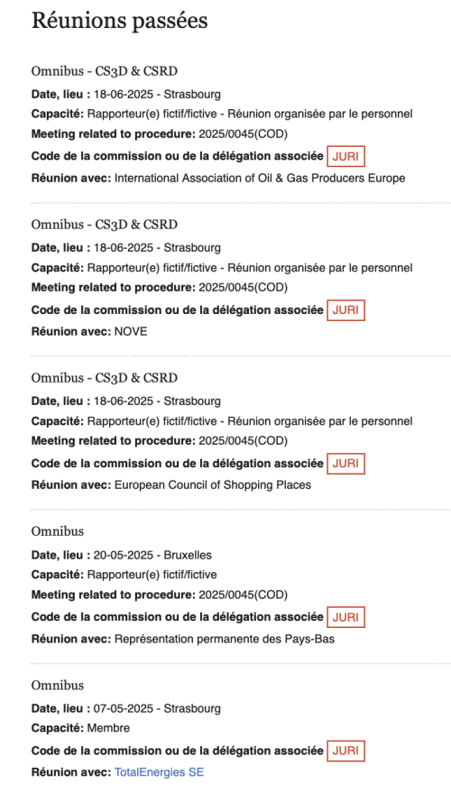The image size is (451, 793).
Task: Select the first Omnibus - CS3D & CSRD title
Action: point(105,70)
